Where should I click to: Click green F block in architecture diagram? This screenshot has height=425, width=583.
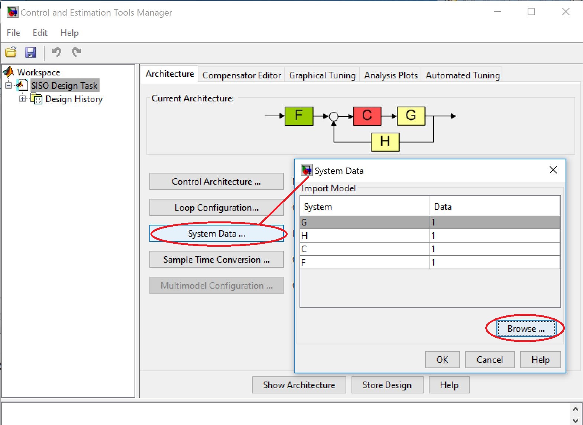[x=299, y=116]
